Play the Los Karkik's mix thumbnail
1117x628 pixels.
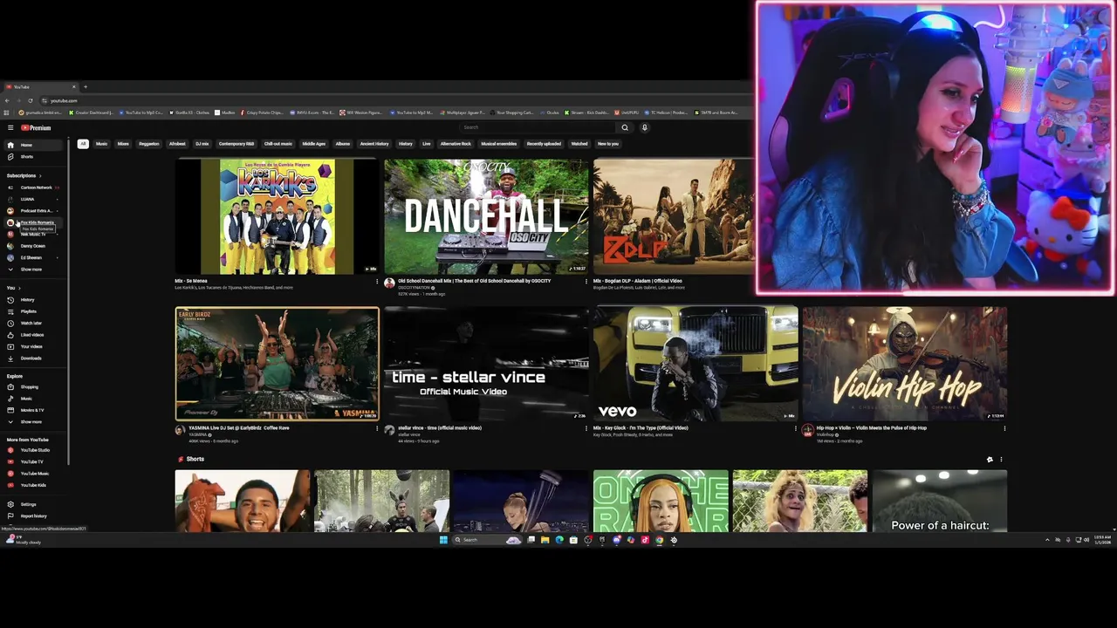coord(277,216)
